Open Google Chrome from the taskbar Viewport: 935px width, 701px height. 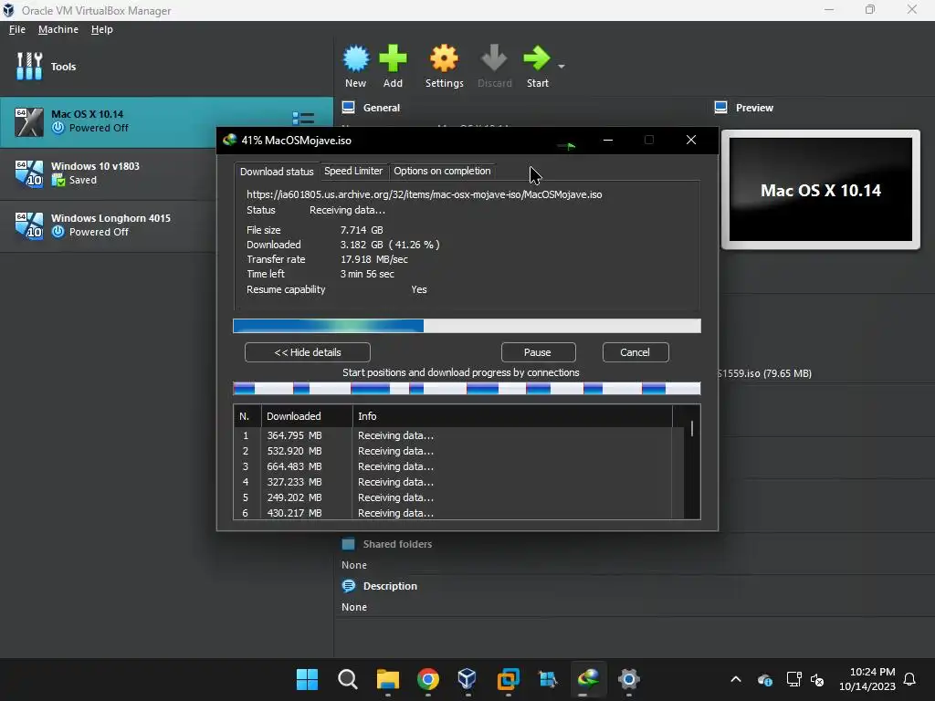click(x=428, y=679)
